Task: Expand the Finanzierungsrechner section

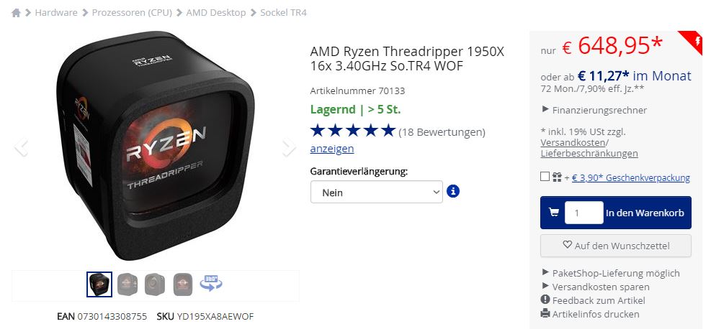Action: [594, 110]
